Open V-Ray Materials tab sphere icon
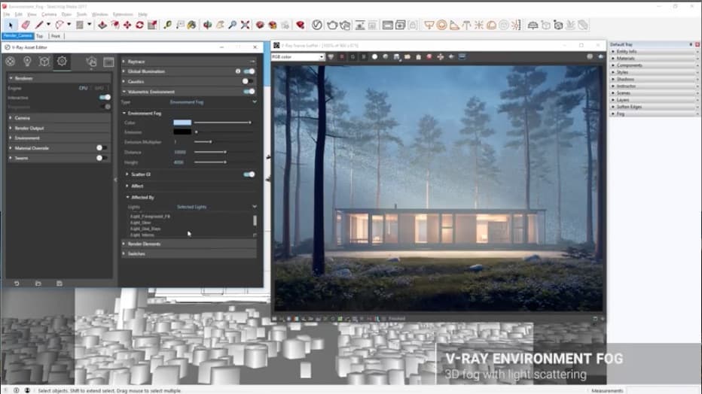This screenshot has height=394, width=702. [x=11, y=61]
